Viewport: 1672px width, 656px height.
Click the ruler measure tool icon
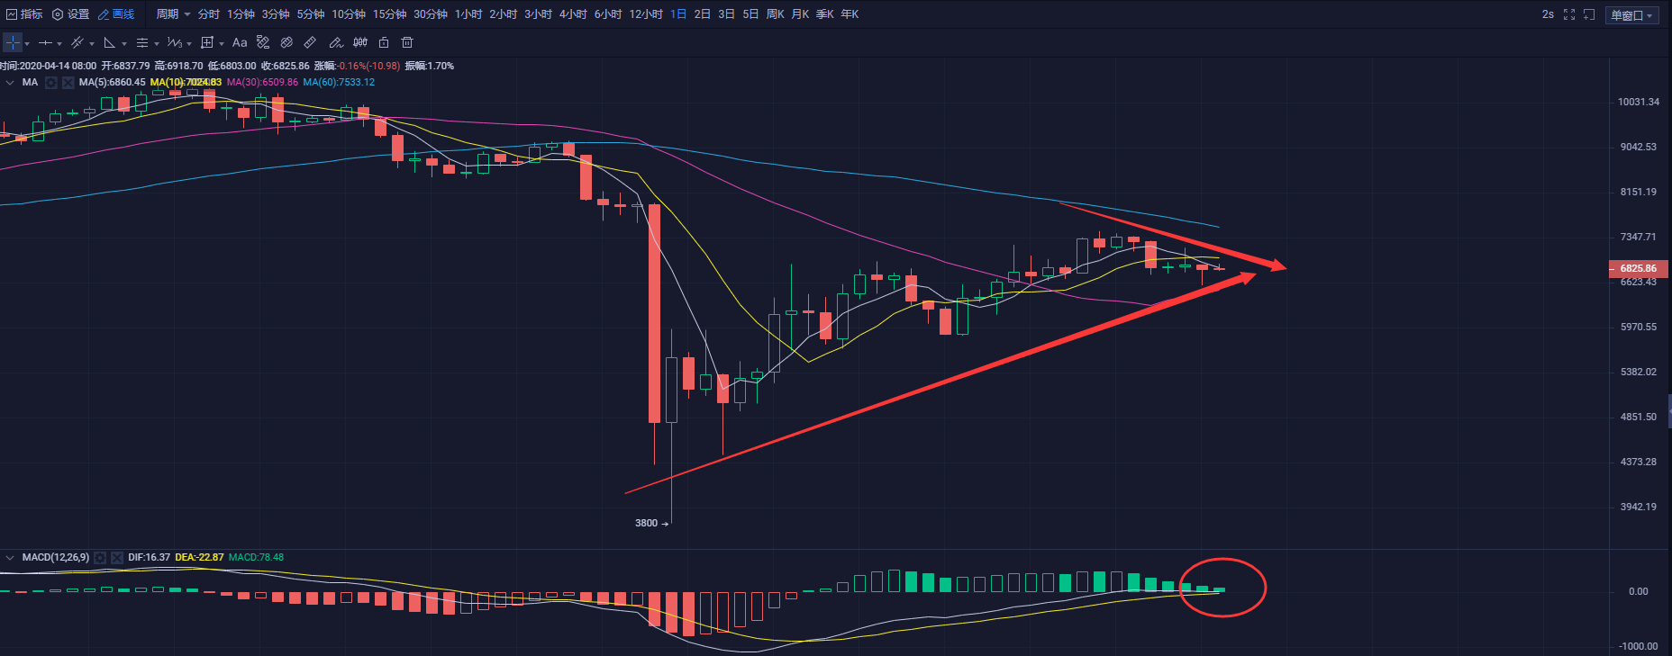[x=310, y=42]
